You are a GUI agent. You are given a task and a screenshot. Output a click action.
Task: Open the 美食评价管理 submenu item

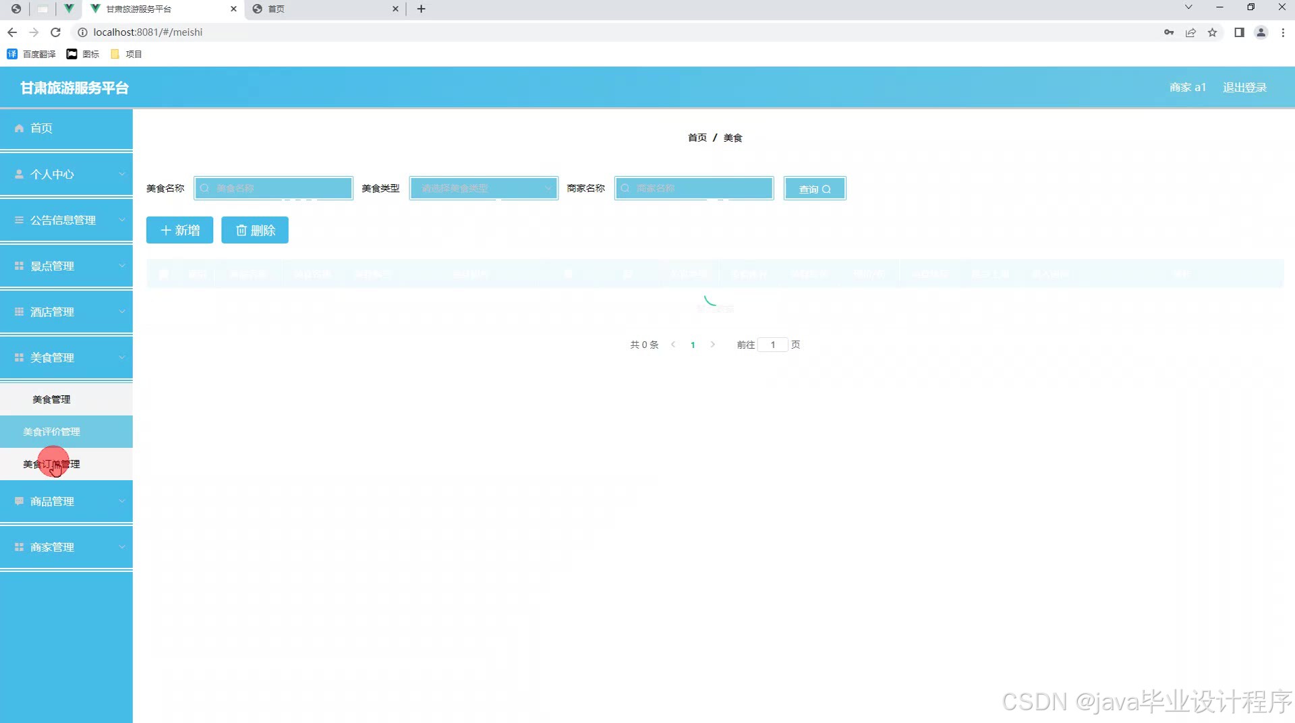(x=66, y=432)
